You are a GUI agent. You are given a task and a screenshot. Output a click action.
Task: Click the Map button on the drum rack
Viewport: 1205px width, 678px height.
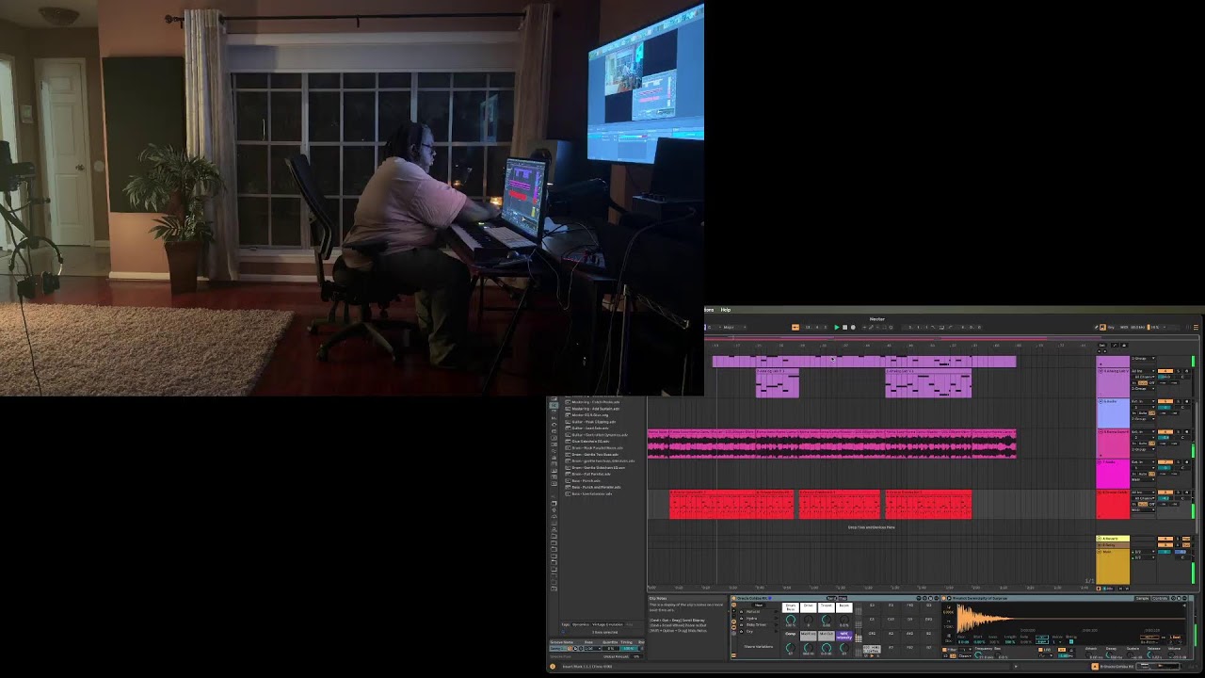tap(843, 598)
